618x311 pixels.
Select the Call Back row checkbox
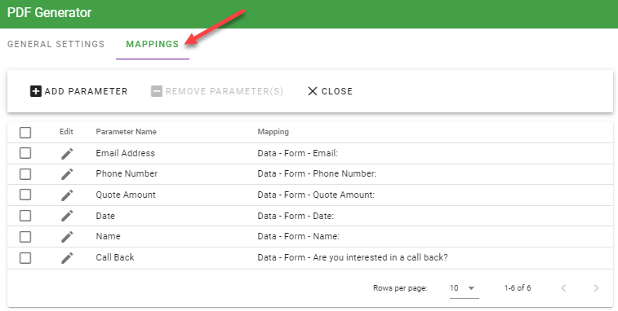pyautogui.click(x=25, y=258)
